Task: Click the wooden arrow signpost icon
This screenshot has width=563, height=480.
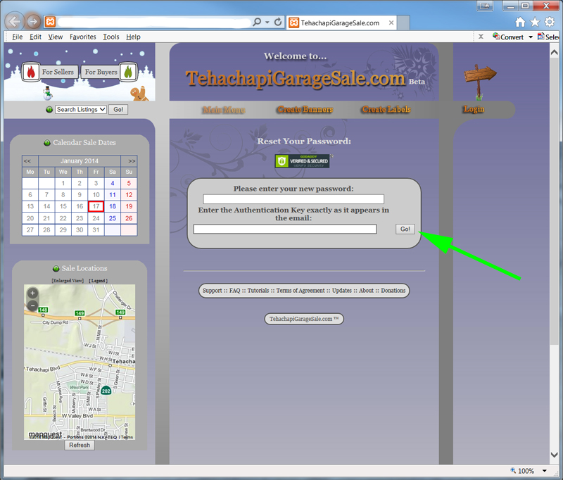Action: [480, 82]
